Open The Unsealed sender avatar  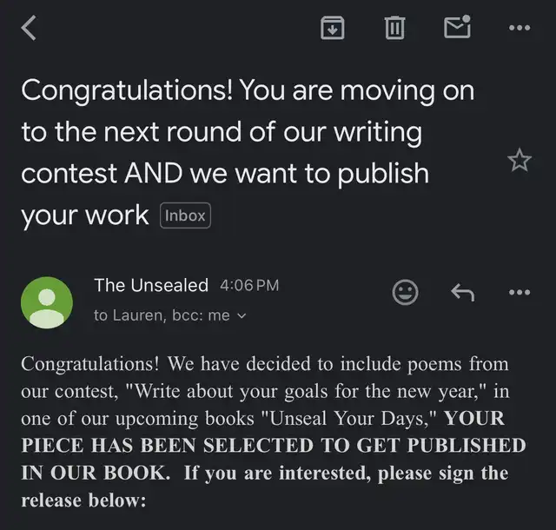(47, 302)
